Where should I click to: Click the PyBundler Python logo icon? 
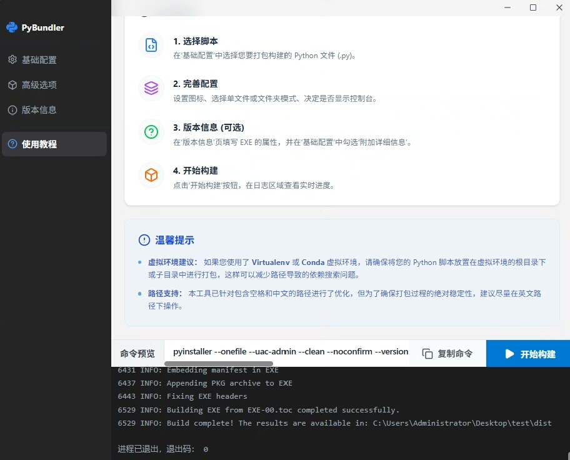12,27
